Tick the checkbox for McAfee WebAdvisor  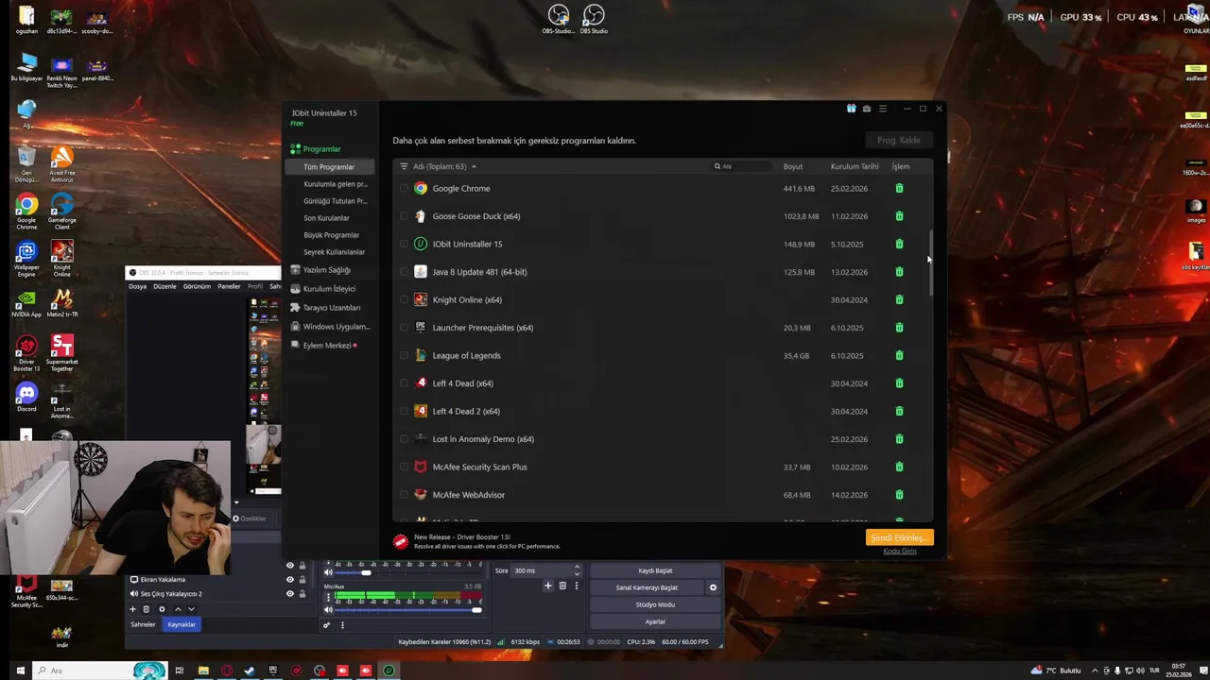tap(405, 495)
